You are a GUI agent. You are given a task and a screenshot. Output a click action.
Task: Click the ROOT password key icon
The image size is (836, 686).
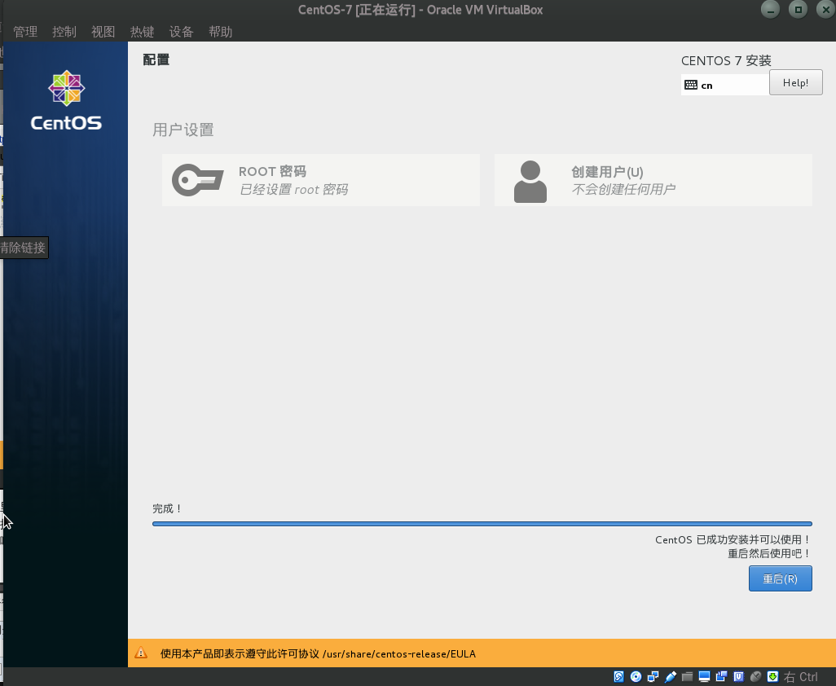(x=197, y=180)
